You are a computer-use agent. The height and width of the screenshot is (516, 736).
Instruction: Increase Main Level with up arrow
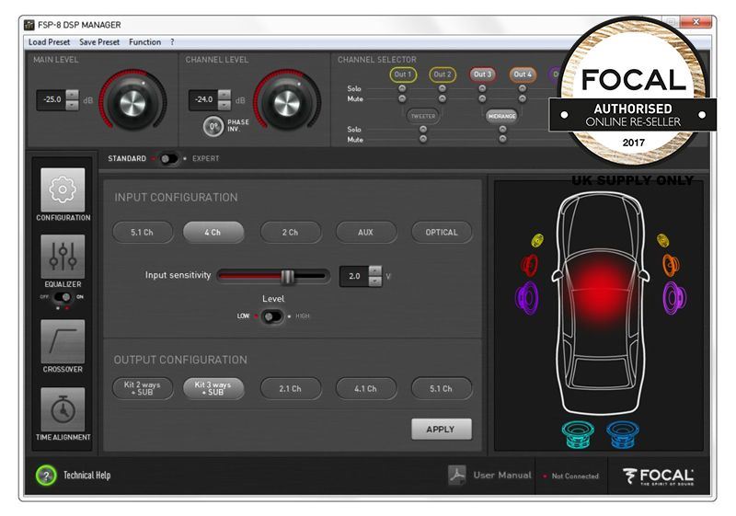coord(72,95)
